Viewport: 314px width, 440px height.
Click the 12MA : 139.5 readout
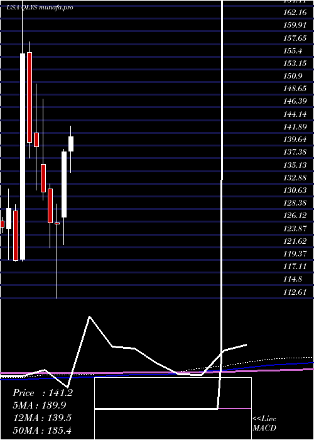click(x=42, y=418)
